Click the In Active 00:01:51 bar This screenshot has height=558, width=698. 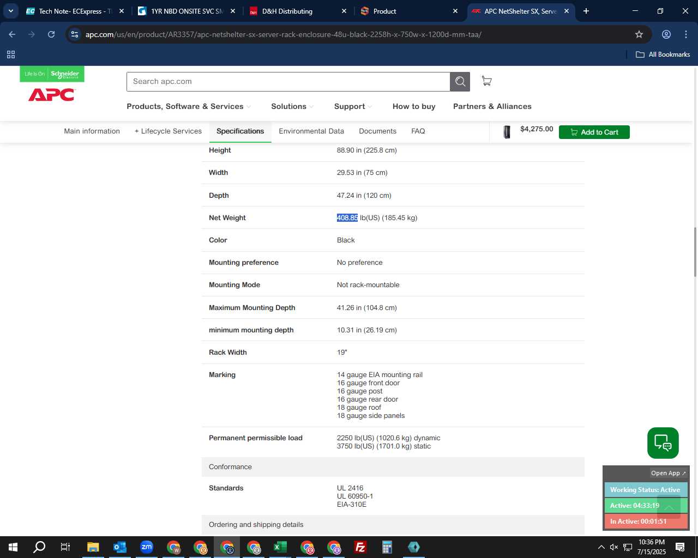coord(646,521)
